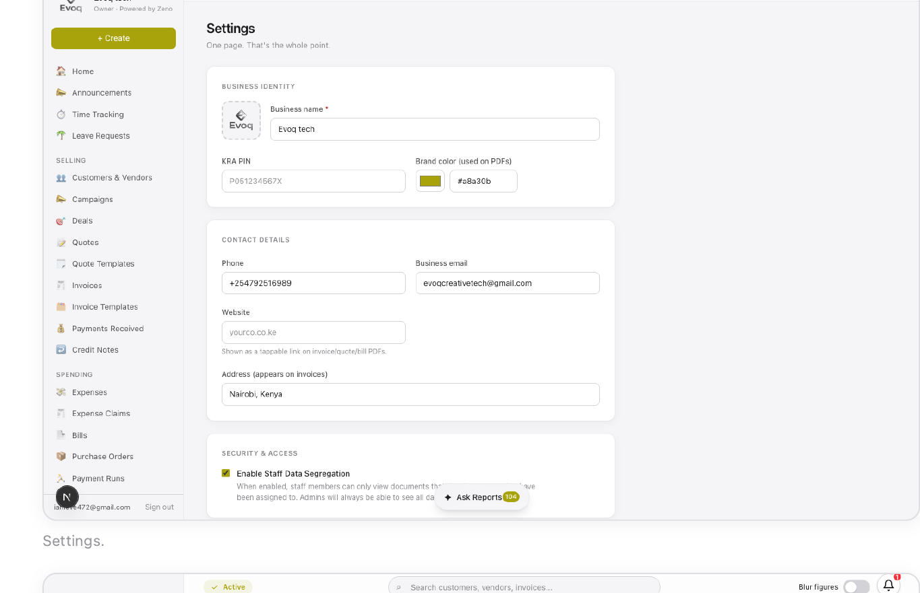920x593 pixels.
Task: Click the Home house icon in sidebar
Action: (x=61, y=71)
